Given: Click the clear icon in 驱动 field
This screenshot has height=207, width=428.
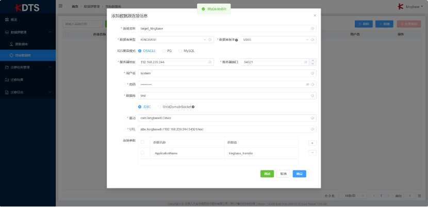Looking at the screenshot, I should [312, 118].
